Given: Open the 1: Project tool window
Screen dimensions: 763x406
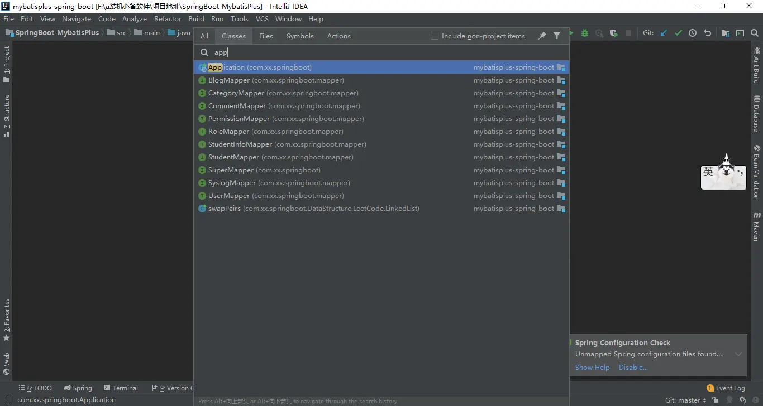Looking at the screenshot, I should (7, 64).
